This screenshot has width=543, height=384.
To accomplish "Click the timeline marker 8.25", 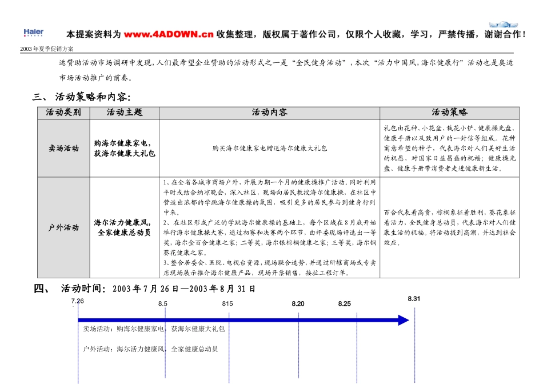I will pyautogui.click(x=345, y=303).
